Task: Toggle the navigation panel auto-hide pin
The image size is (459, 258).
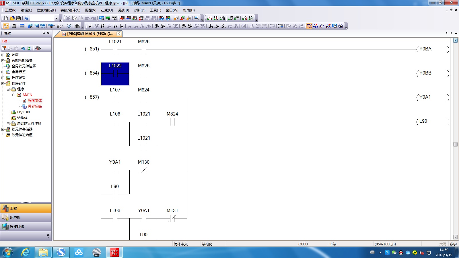Action: point(44,33)
